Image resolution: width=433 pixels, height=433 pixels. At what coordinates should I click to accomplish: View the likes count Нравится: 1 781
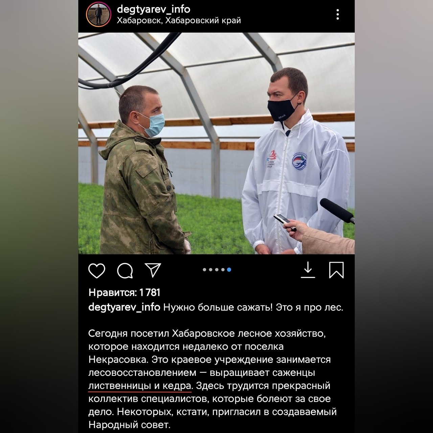pos(124,292)
